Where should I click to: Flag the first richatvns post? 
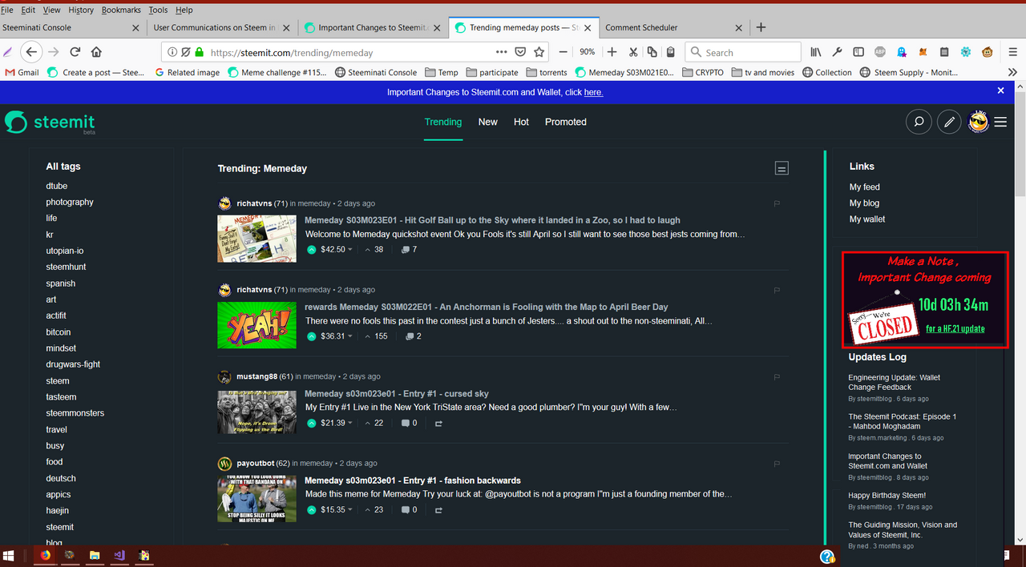point(777,204)
